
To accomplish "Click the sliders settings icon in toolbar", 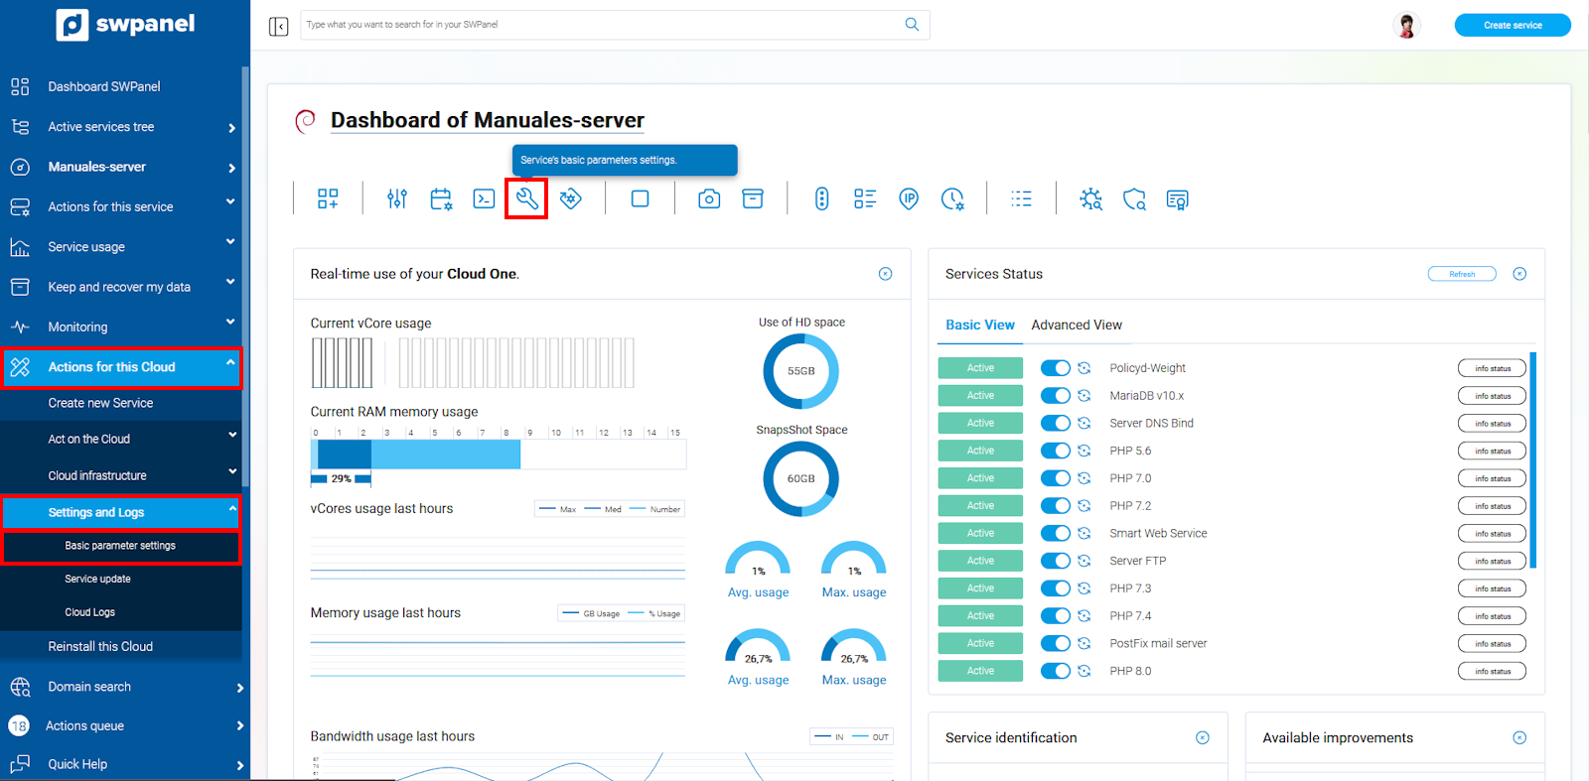I will (397, 199).
